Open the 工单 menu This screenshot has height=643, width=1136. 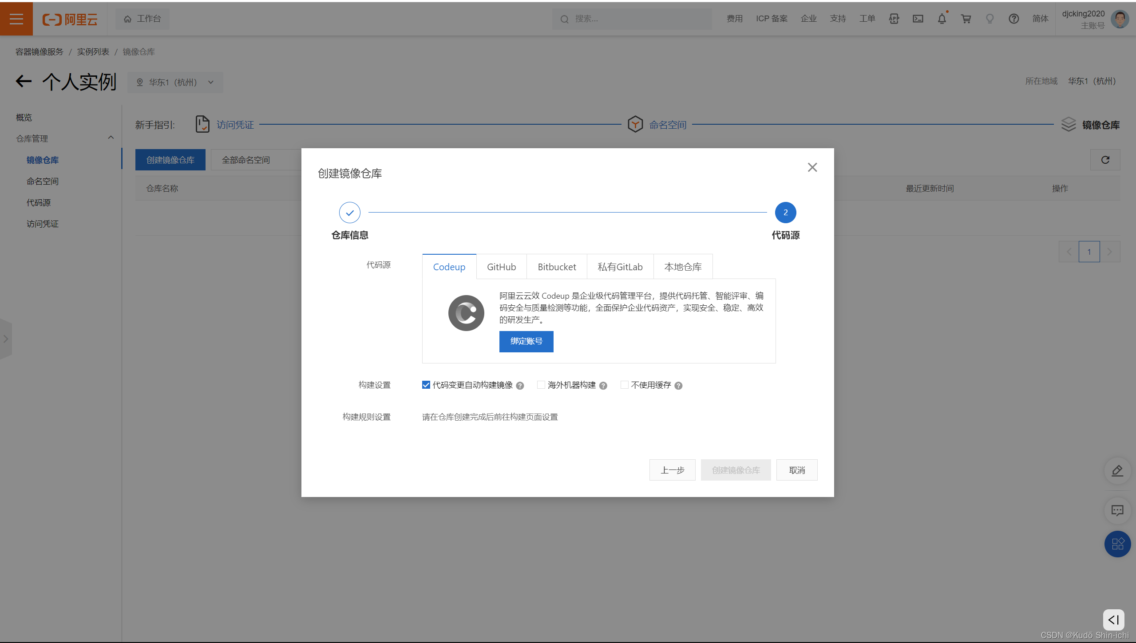[x=867, y=19]
